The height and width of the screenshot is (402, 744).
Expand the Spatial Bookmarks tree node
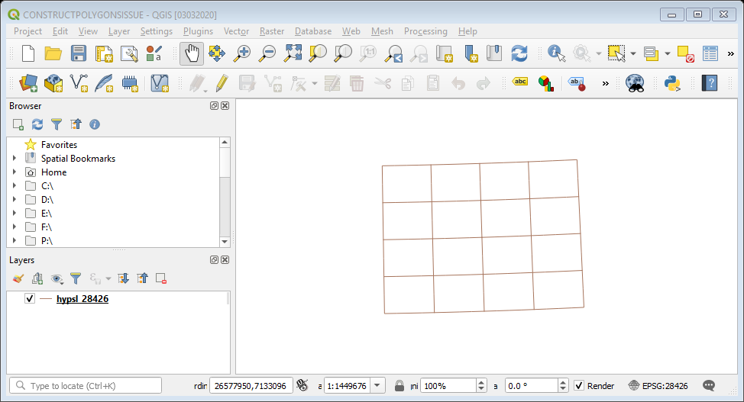[15, 159]
